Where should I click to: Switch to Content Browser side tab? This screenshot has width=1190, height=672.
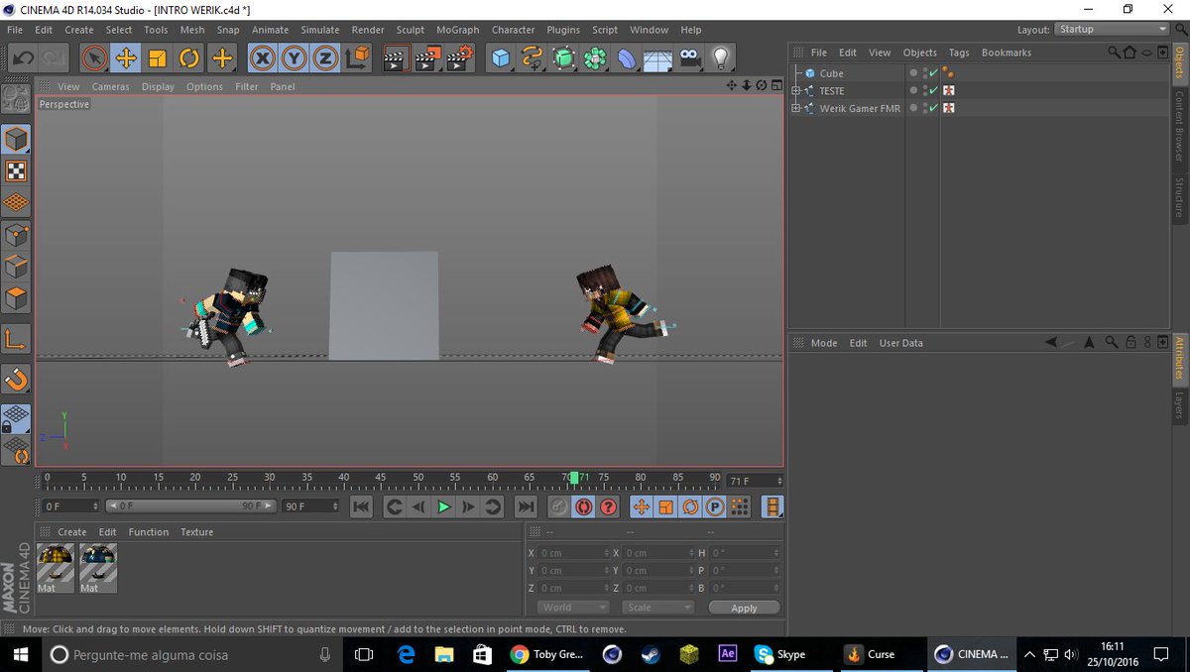pyautogui.click(x=1179, y=126)
